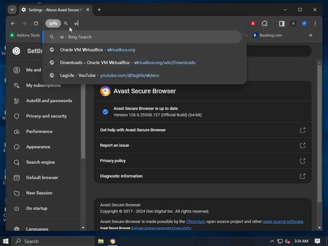
Task: Open Appearance settings
Action: coord(43,147)
